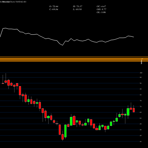Click the 89 price axis label
The image size is (148, 148).
pyautogui.click(x=141, y=89)
